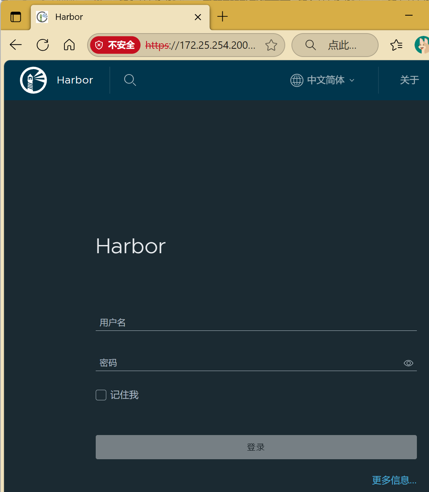
Task: View the 不安全 site security warning
Action: tap(115, 45)
